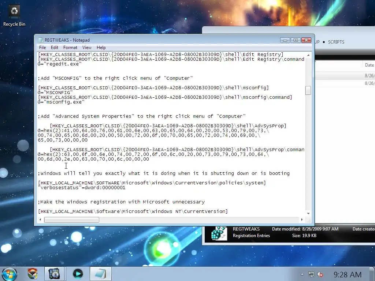Show hidden system tray icons

pos(302,274)
